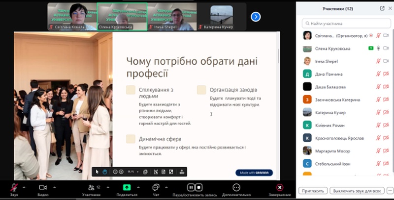Mute Олена Круковська's microphone in list

coord(378,48)
